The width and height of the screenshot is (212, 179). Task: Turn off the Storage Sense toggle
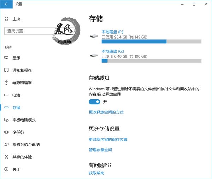94,102
